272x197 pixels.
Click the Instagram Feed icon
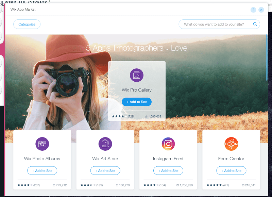[x=168, y=144]
